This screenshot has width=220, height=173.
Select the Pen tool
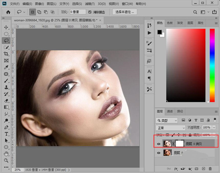6,127
